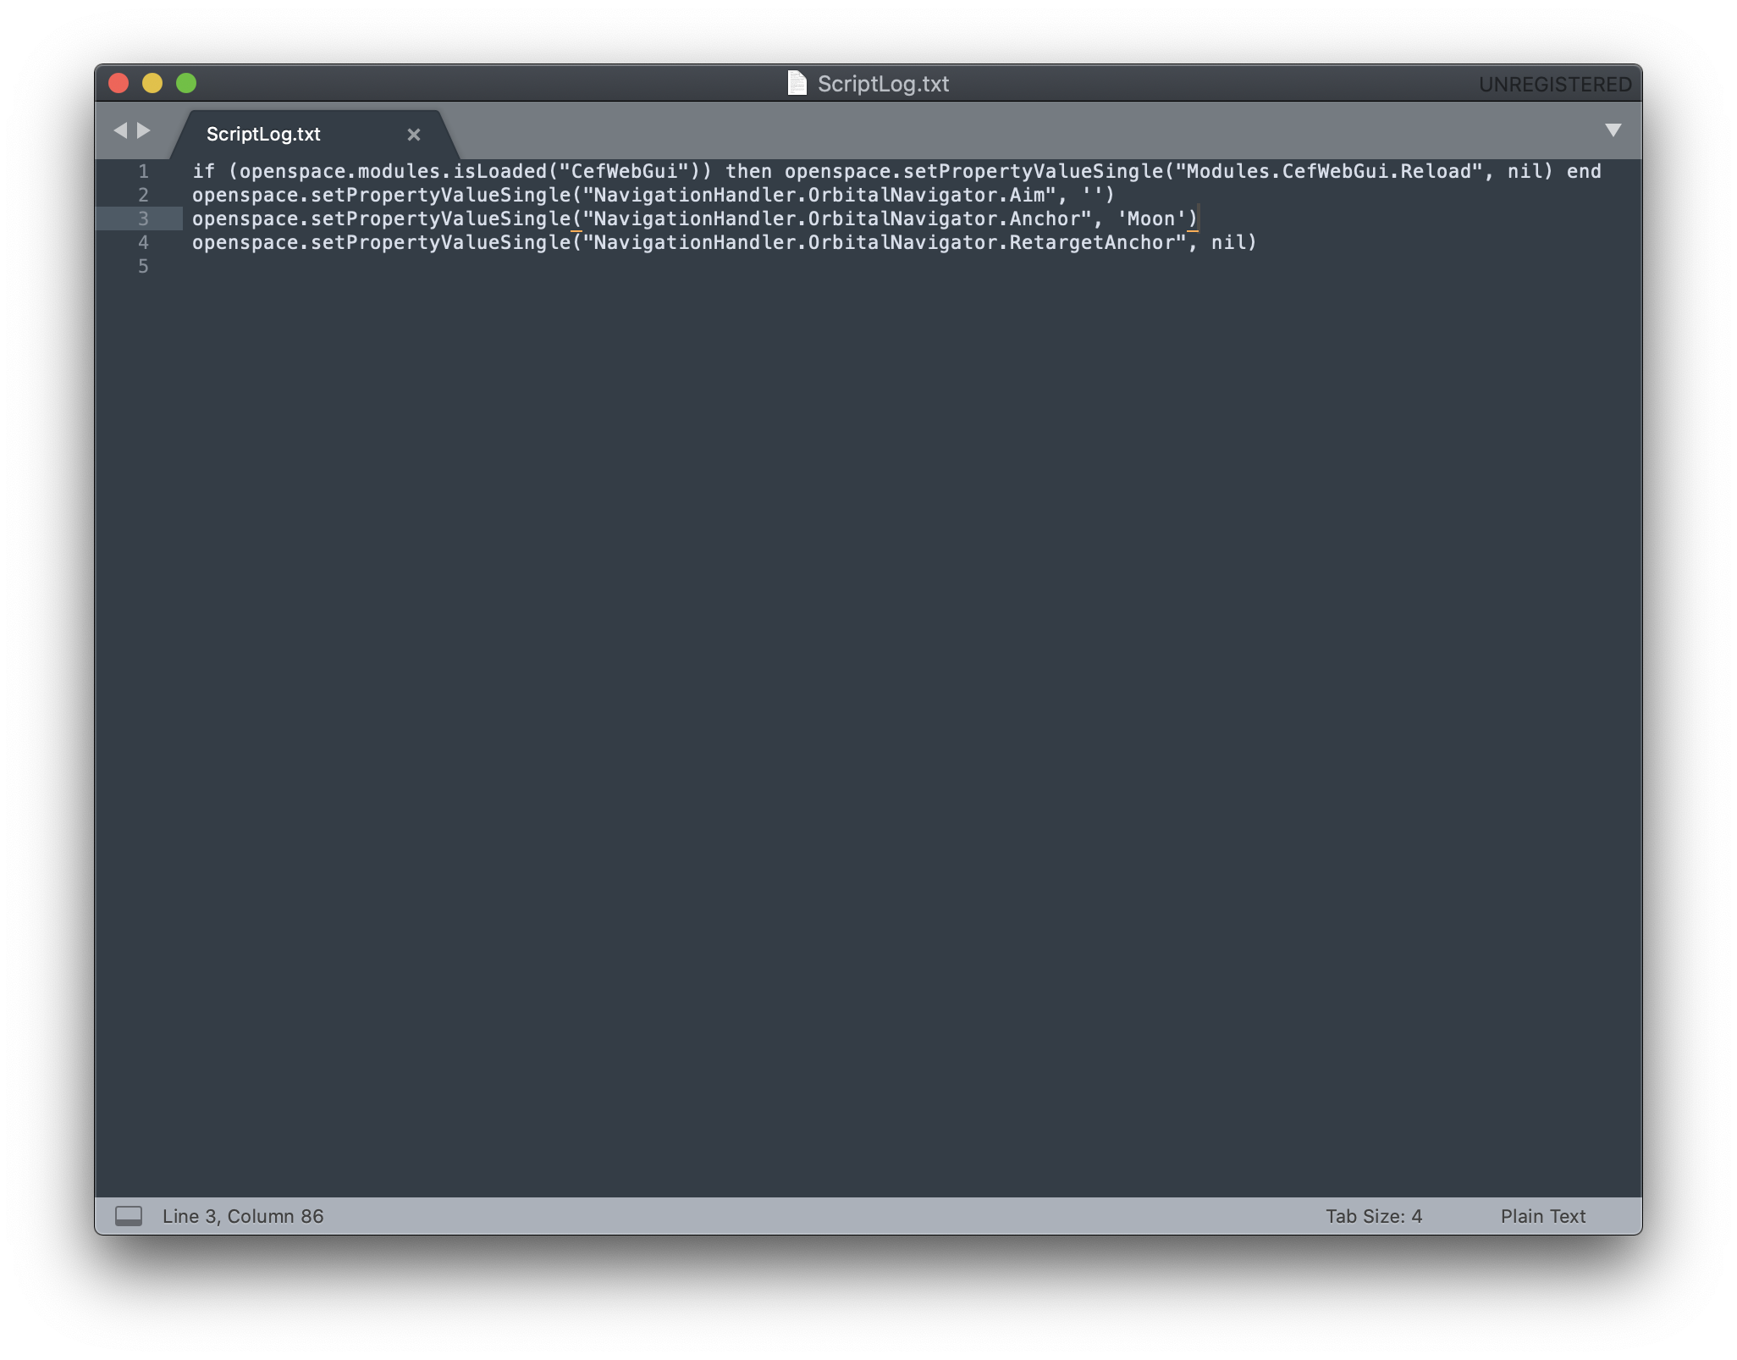Click line number 5 in gutter
This screenshot has height=1360, width=1737.
[143, 267]
